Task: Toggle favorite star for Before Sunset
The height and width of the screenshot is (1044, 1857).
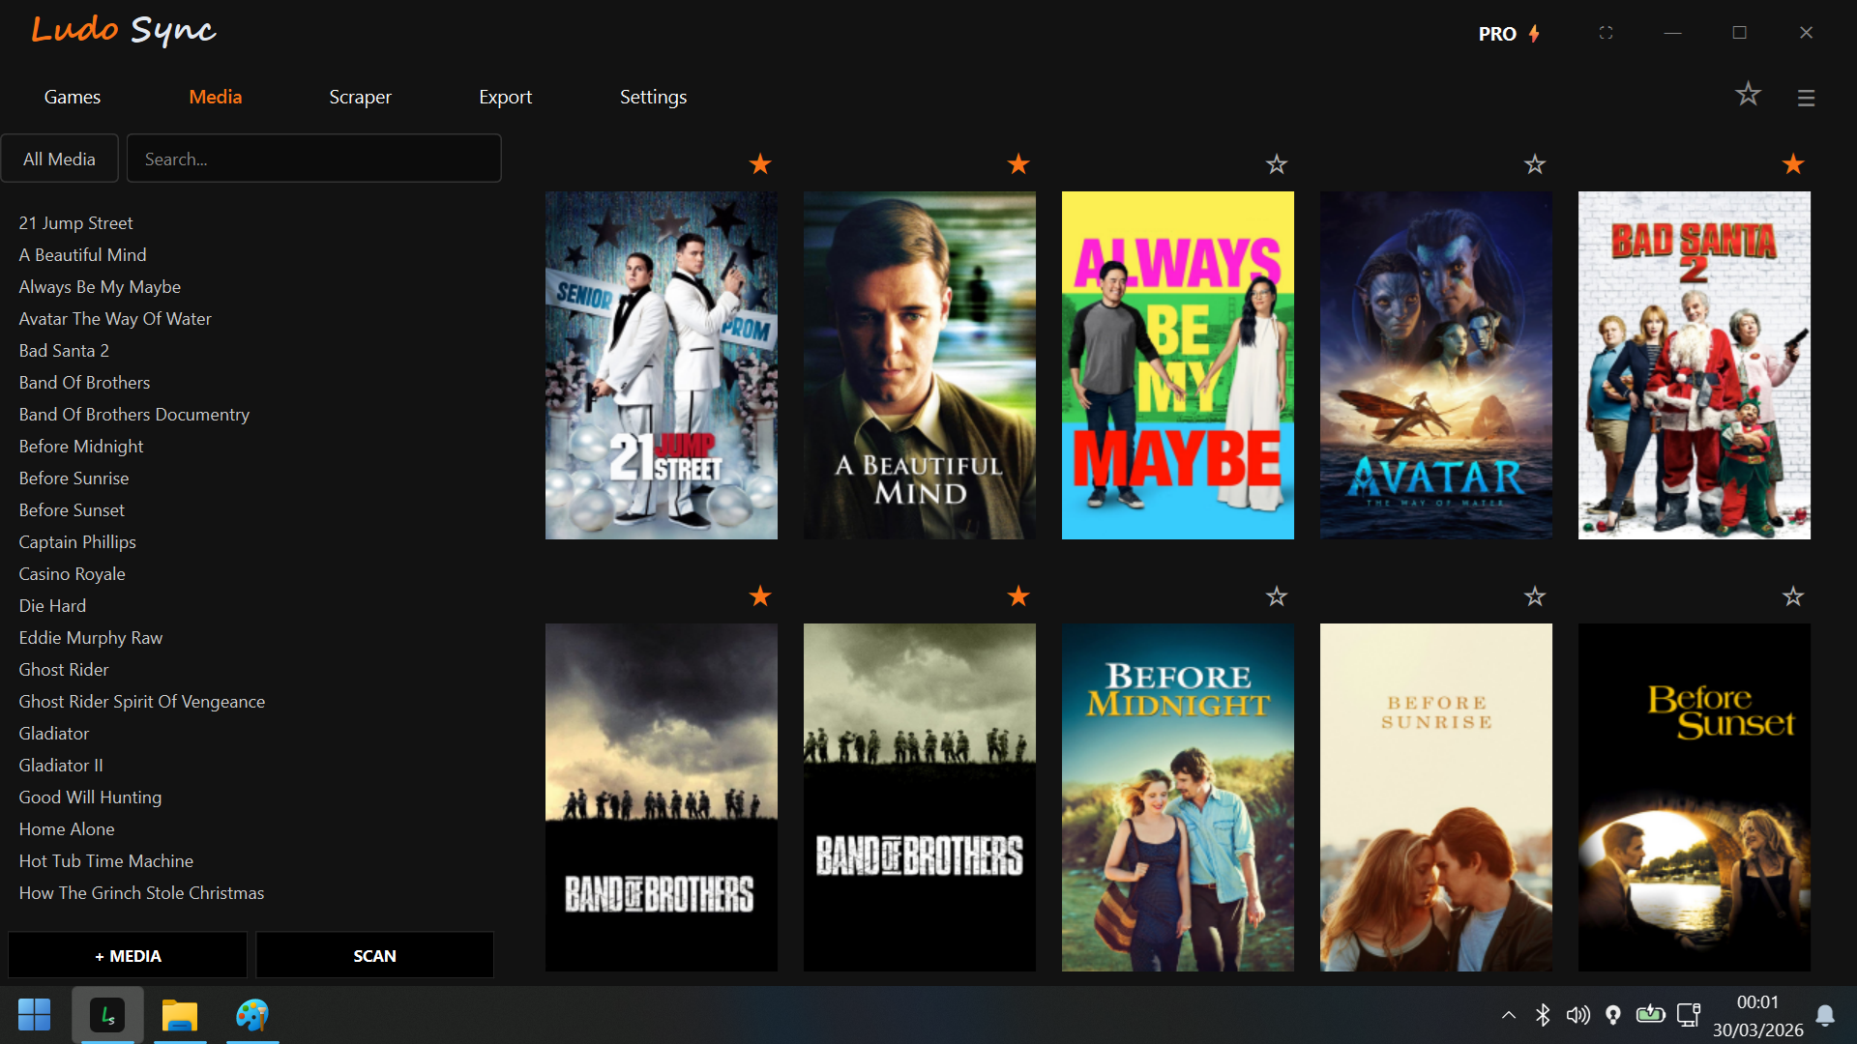Action: click(1793, 596)
